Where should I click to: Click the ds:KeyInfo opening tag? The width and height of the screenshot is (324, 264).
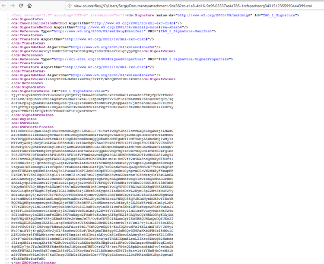click(x=24, y=119)
